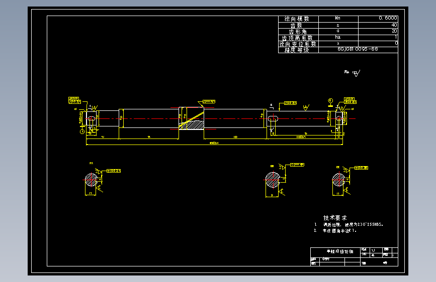This screenshot has height=282, width=436.
Task: Click the helical gear hatched section on the shaft
Action: [191, 125]
